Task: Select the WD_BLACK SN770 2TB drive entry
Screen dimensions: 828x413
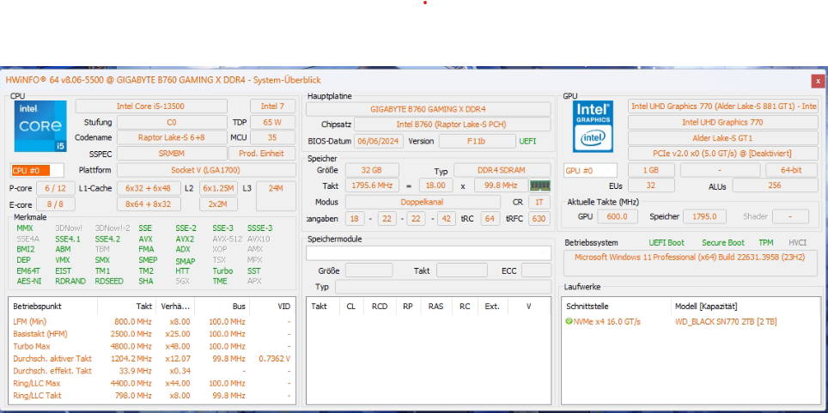Action: (x=726, y=322)
